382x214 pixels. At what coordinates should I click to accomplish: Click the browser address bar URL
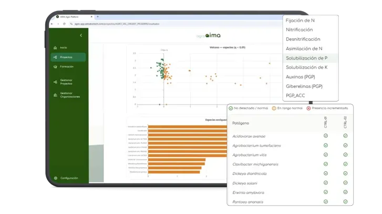(x=117, y=24)
